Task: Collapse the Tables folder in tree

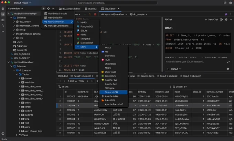Action: point(17,74)
